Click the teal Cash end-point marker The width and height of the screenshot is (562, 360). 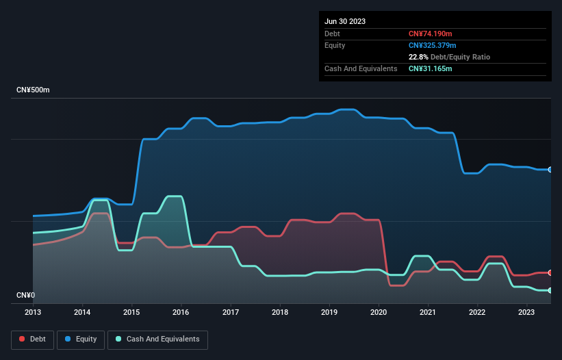pyautogui.click(x=550, y=290)
